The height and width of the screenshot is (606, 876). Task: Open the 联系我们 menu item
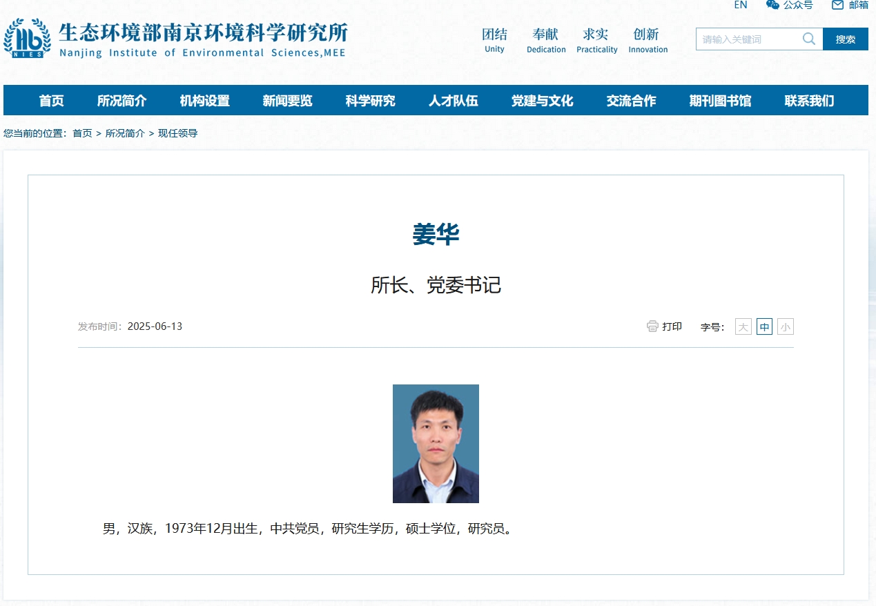pyautogui.click(x=810, y=101)
